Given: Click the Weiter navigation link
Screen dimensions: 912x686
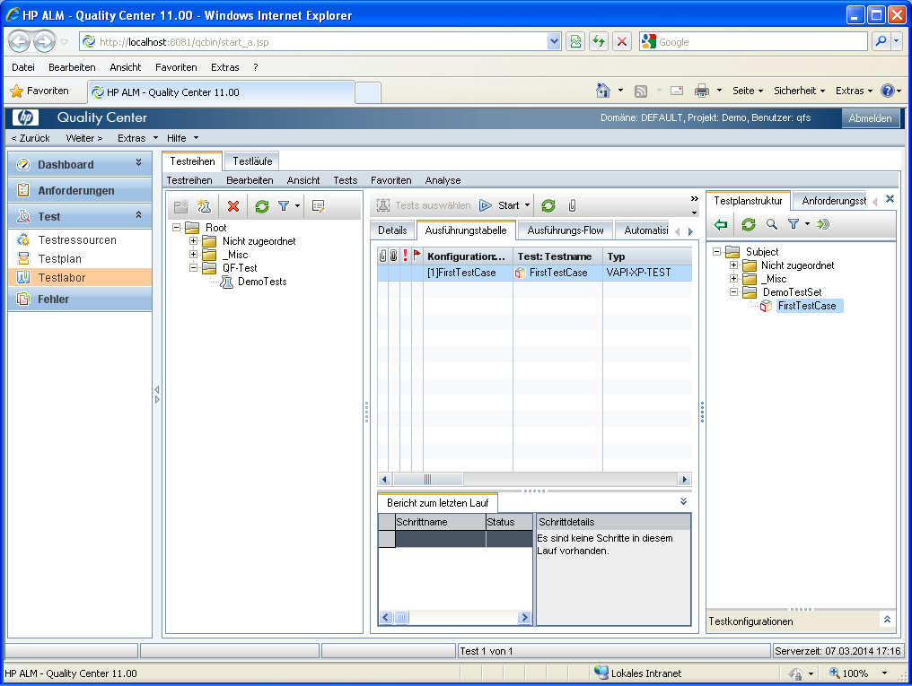Looking at the screenshot, I should [x=83, y=138].
